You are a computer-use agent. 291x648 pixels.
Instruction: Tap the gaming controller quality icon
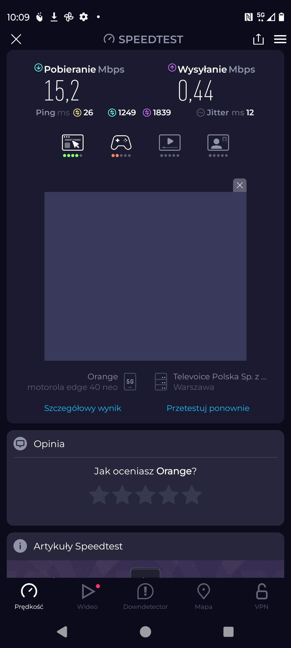point(121,143)
